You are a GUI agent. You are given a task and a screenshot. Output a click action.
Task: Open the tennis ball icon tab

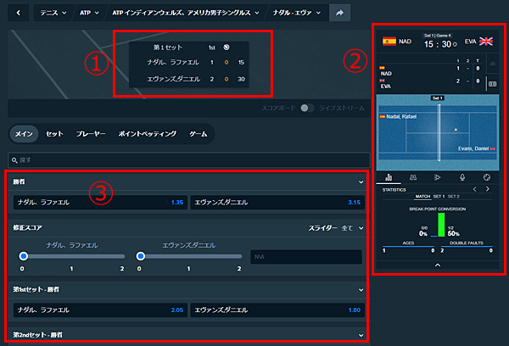[x=487, y=177]
